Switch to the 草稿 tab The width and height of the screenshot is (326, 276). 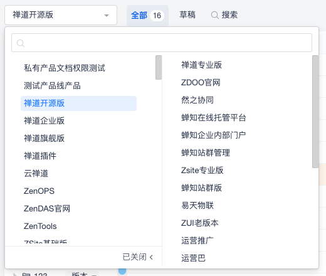[187, 15]
